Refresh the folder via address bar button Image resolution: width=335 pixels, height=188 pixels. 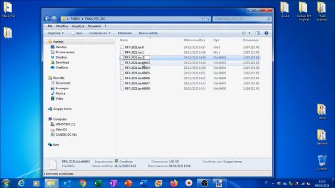(x=208, y=19)
